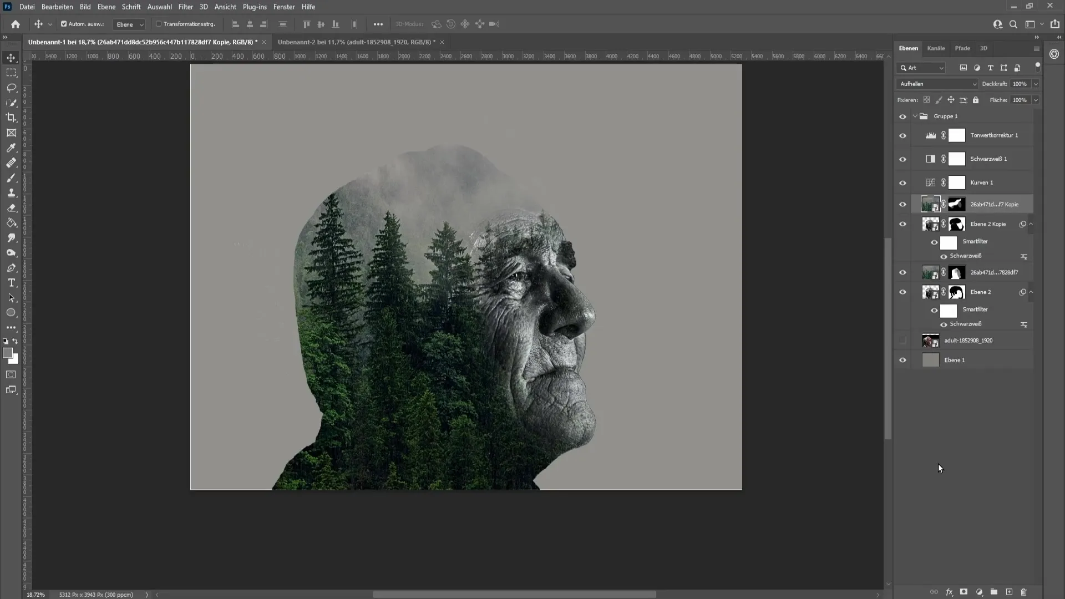1065x599 pixels.
Task: Click the horizontal scrollbar below canvas
Action: coord(514,595)
